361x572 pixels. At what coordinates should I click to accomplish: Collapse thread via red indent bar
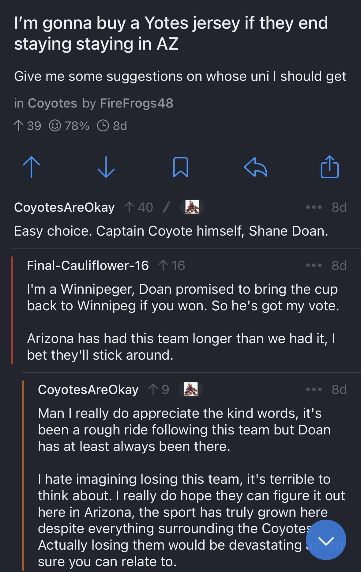click(12, 310)
